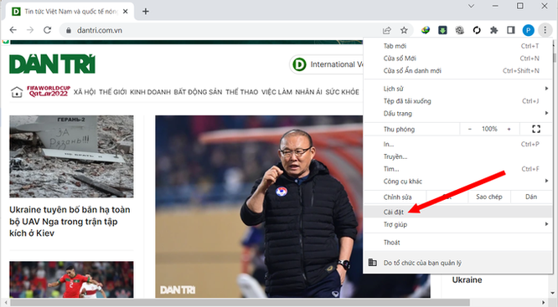Click the fullscreen icon in Thu phóng row

(x=536, y=129)
